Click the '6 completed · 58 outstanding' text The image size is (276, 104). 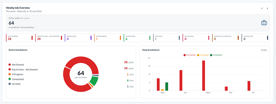[21, 28]
